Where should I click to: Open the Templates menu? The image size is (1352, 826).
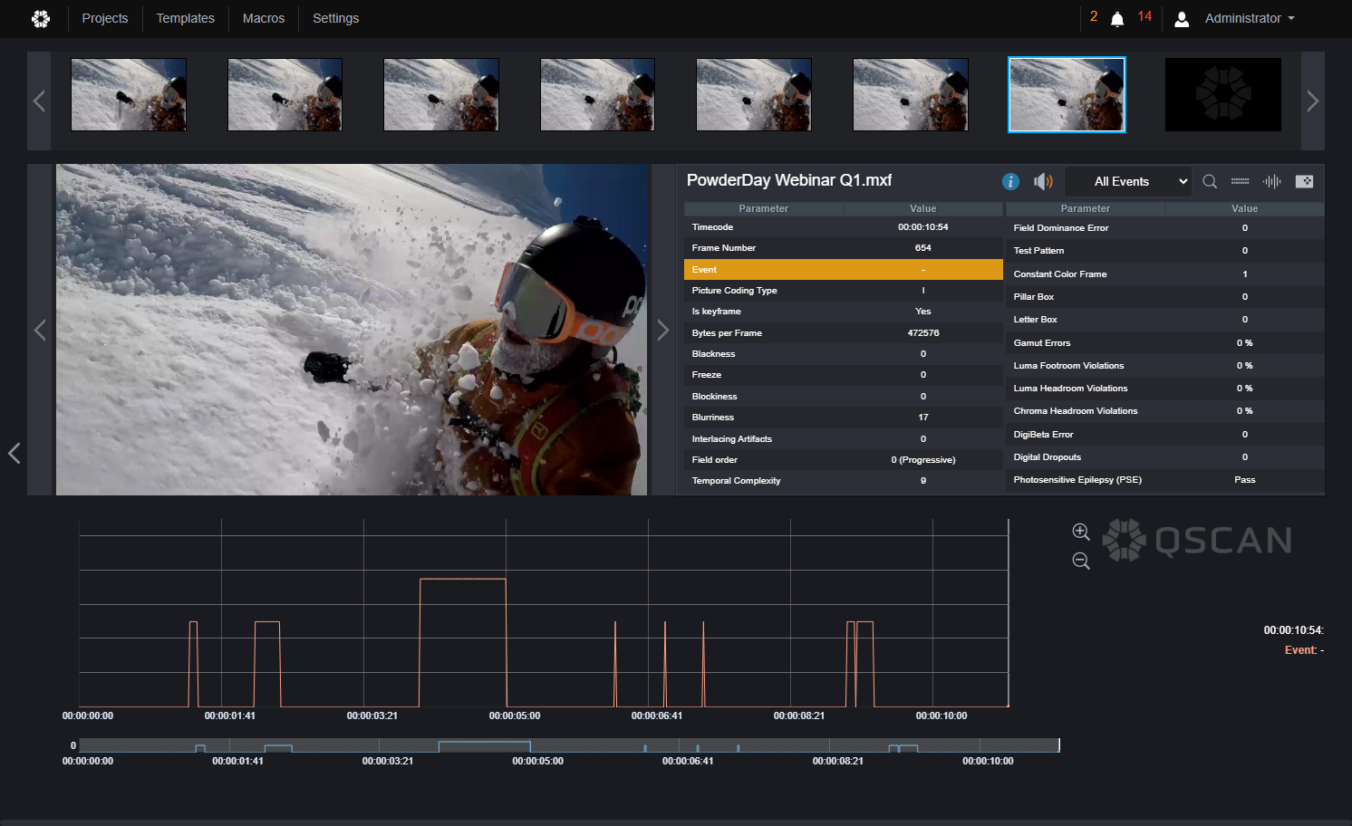[186, 18]
